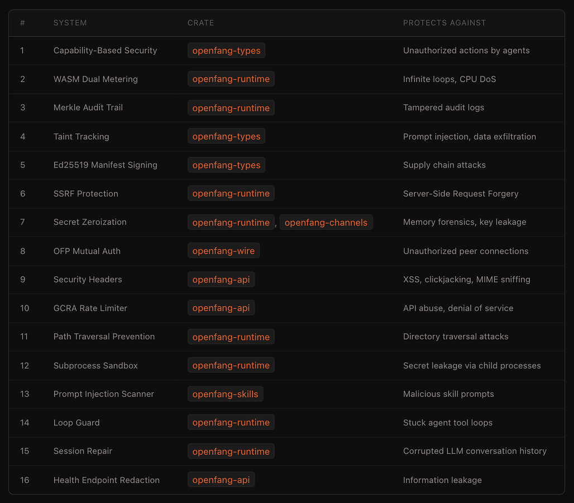Click the Ed25519 Manifest Signing row label
The image size is (574, 503).
tap(105, 165)
